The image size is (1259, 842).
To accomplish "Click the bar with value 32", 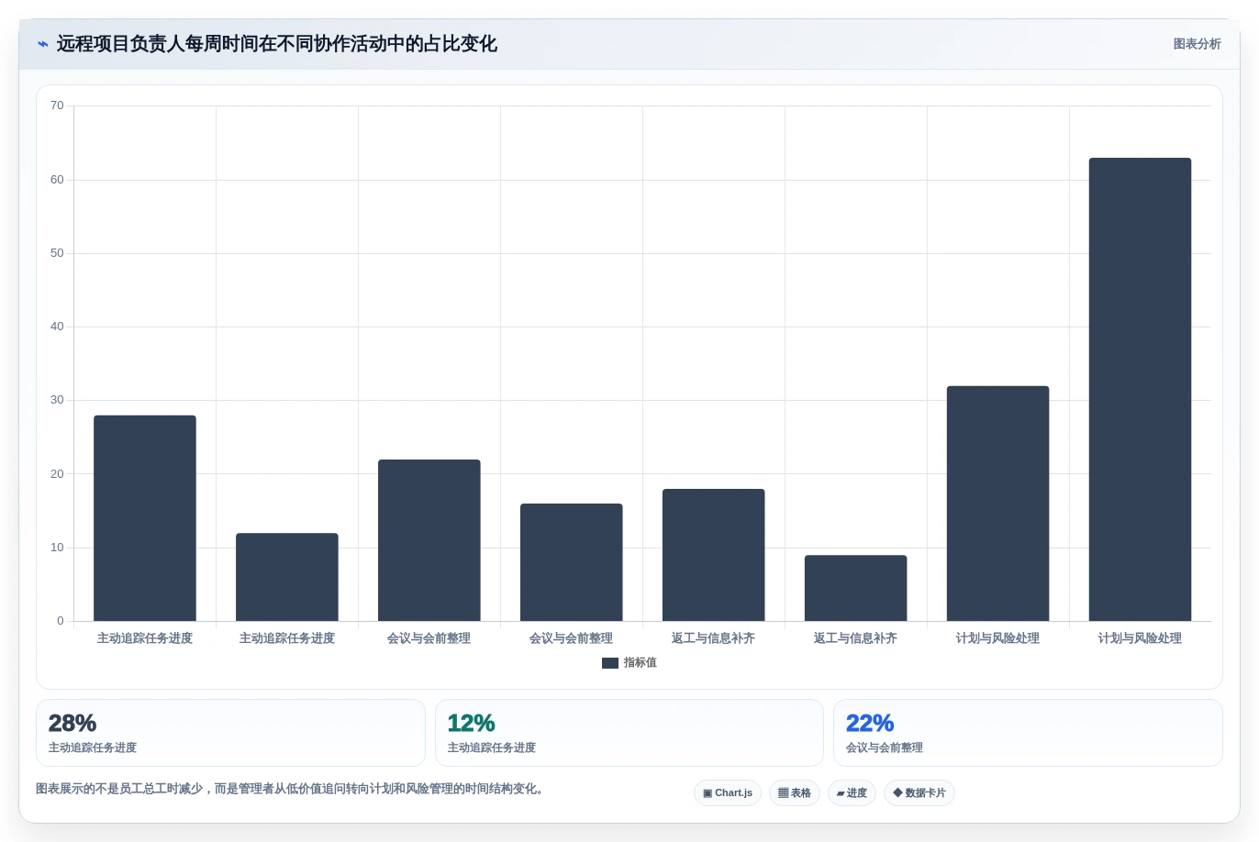I will point(997,504).
